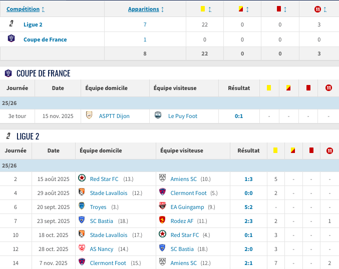The width and height of the screenshot is (339, 269).
Task: Sort by penalties column arrow
Action: point(324,9)
